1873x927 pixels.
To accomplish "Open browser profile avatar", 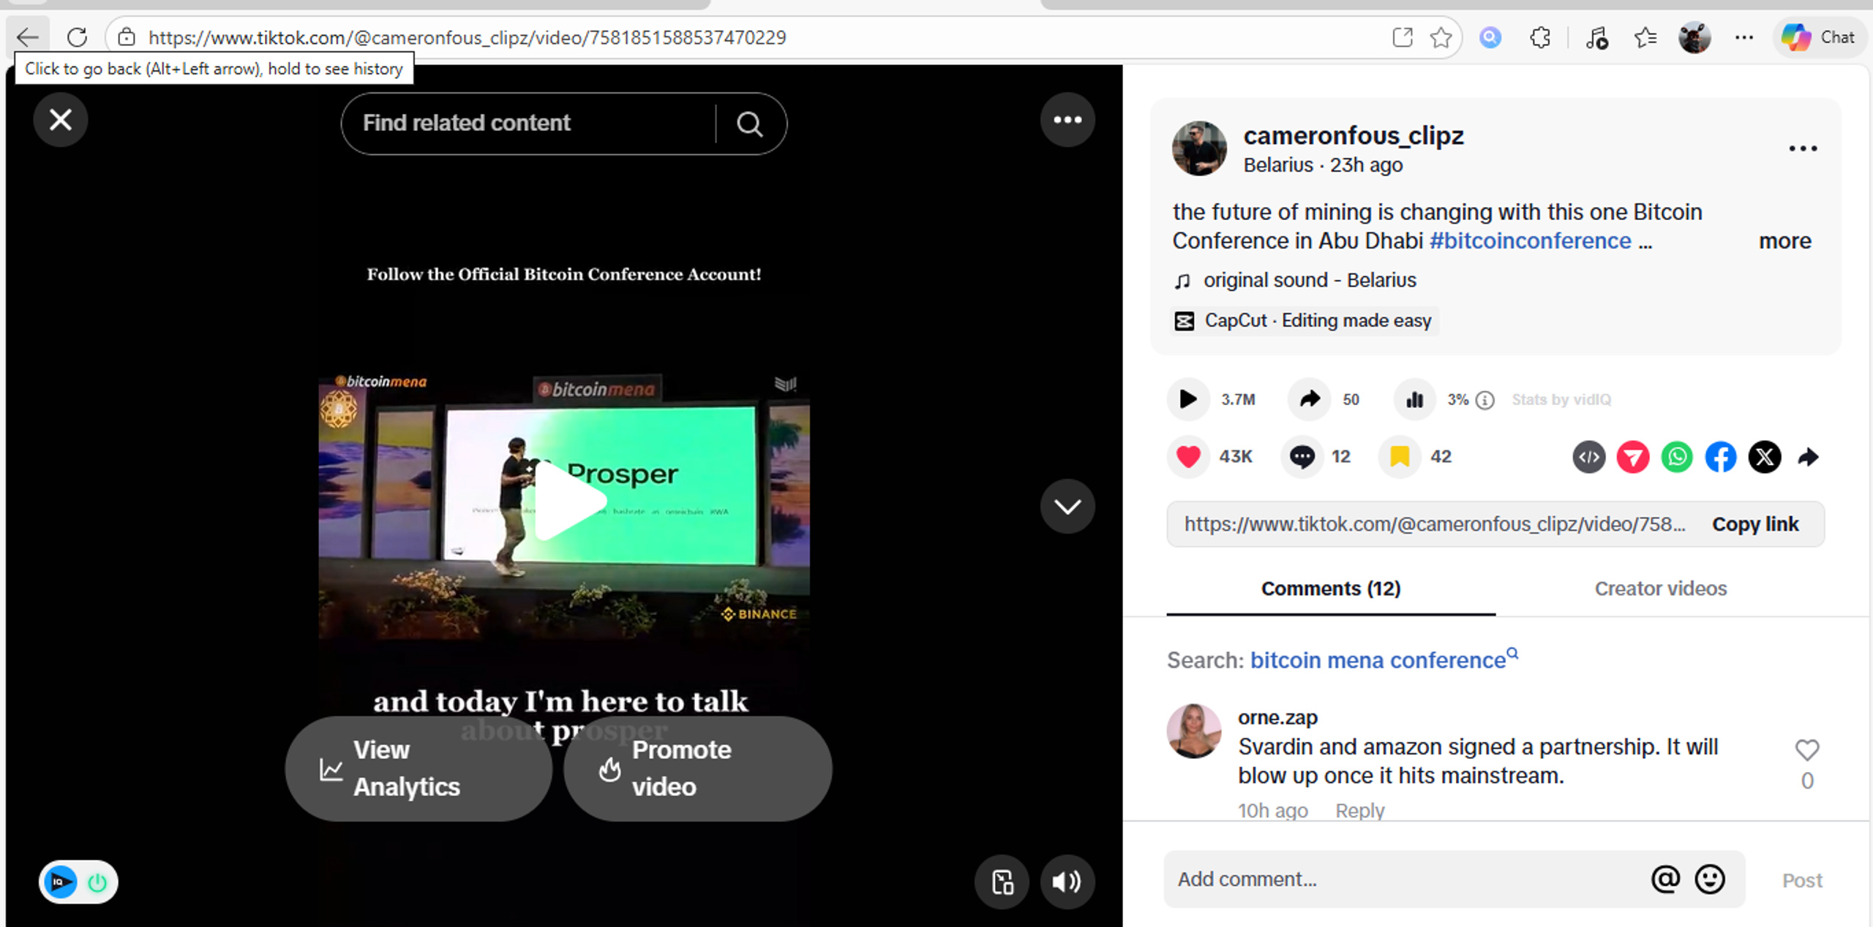I will (1694, 37).
